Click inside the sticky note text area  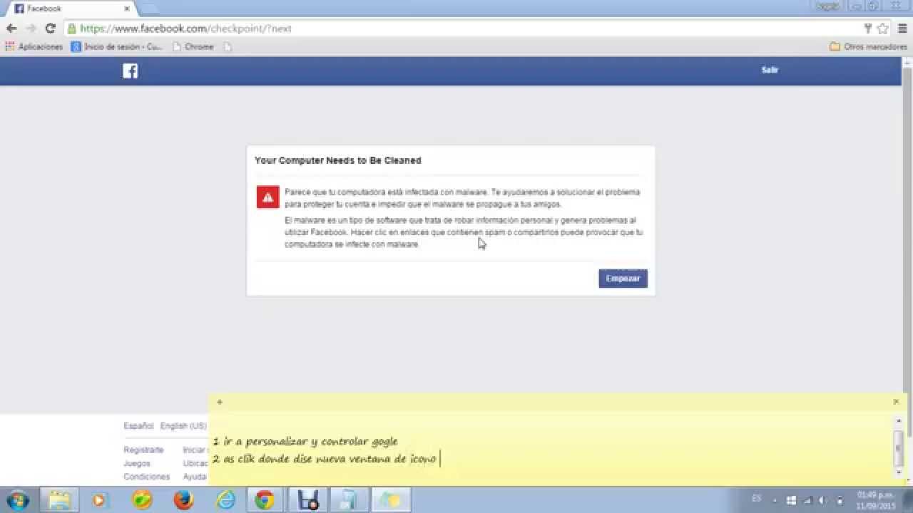(x=551, y=449)
